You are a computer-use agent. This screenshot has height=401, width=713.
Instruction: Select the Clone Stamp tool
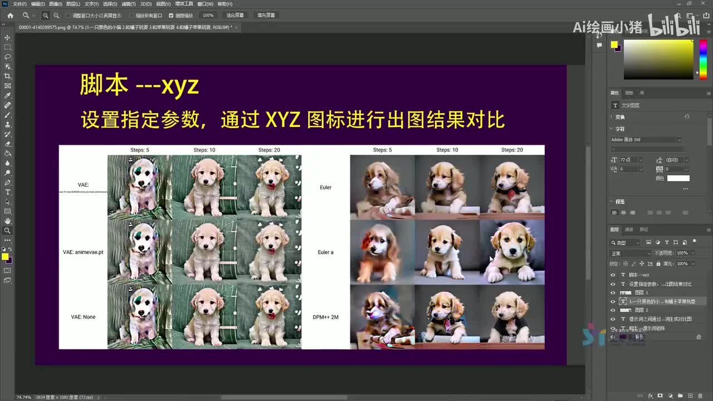pyautogui.click(x=8, y=124)
